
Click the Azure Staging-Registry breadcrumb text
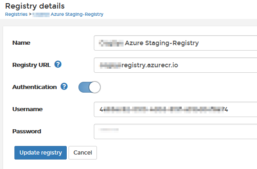coord(77,14)
